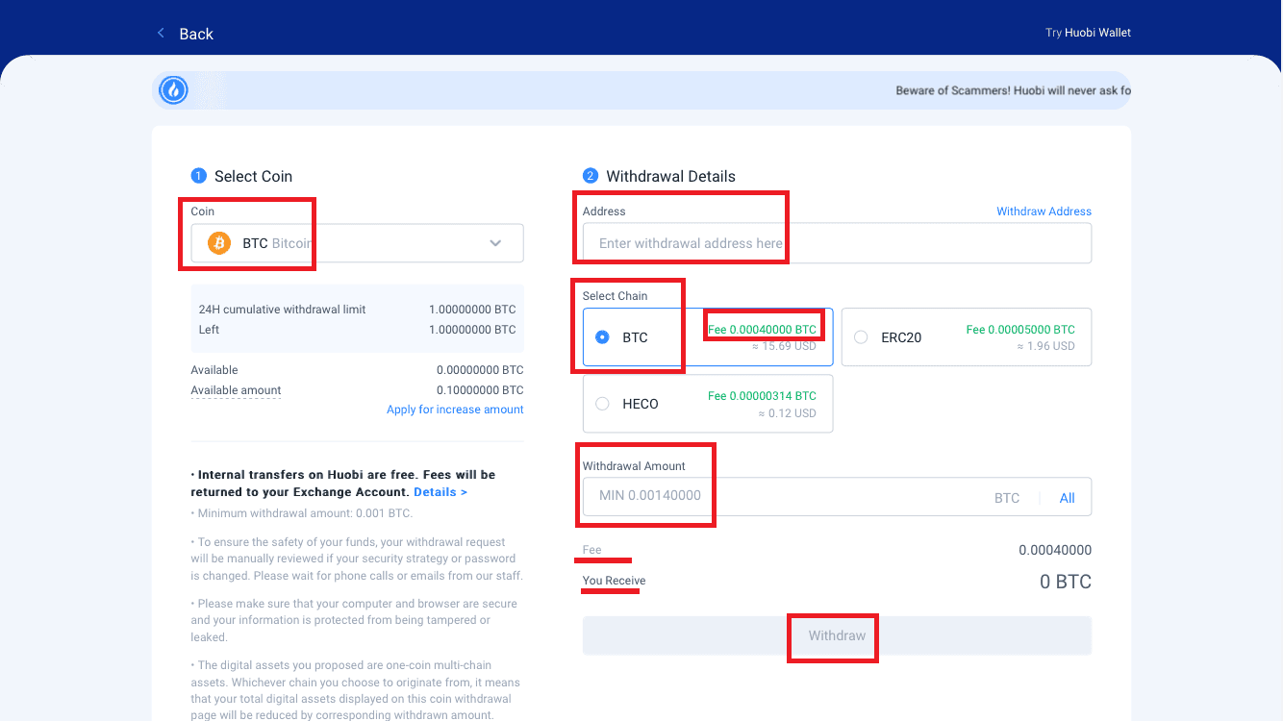Click the 'Select Chain' label

[615, 296]
